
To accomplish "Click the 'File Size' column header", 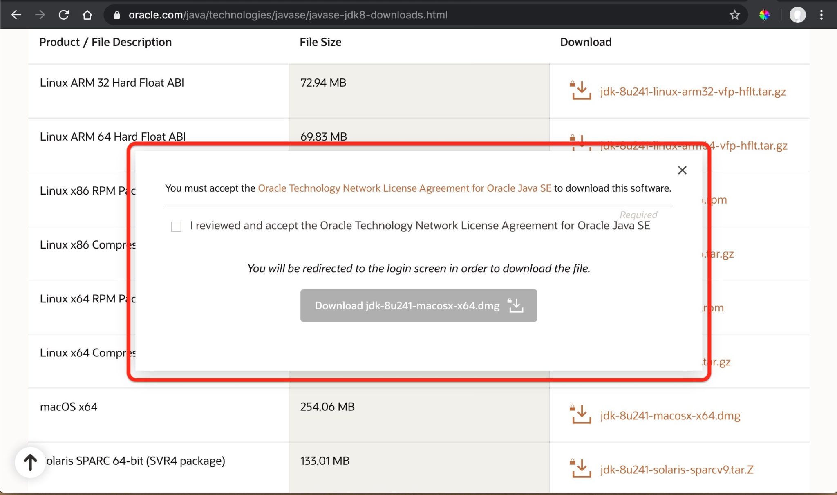I will coord(320,42).
